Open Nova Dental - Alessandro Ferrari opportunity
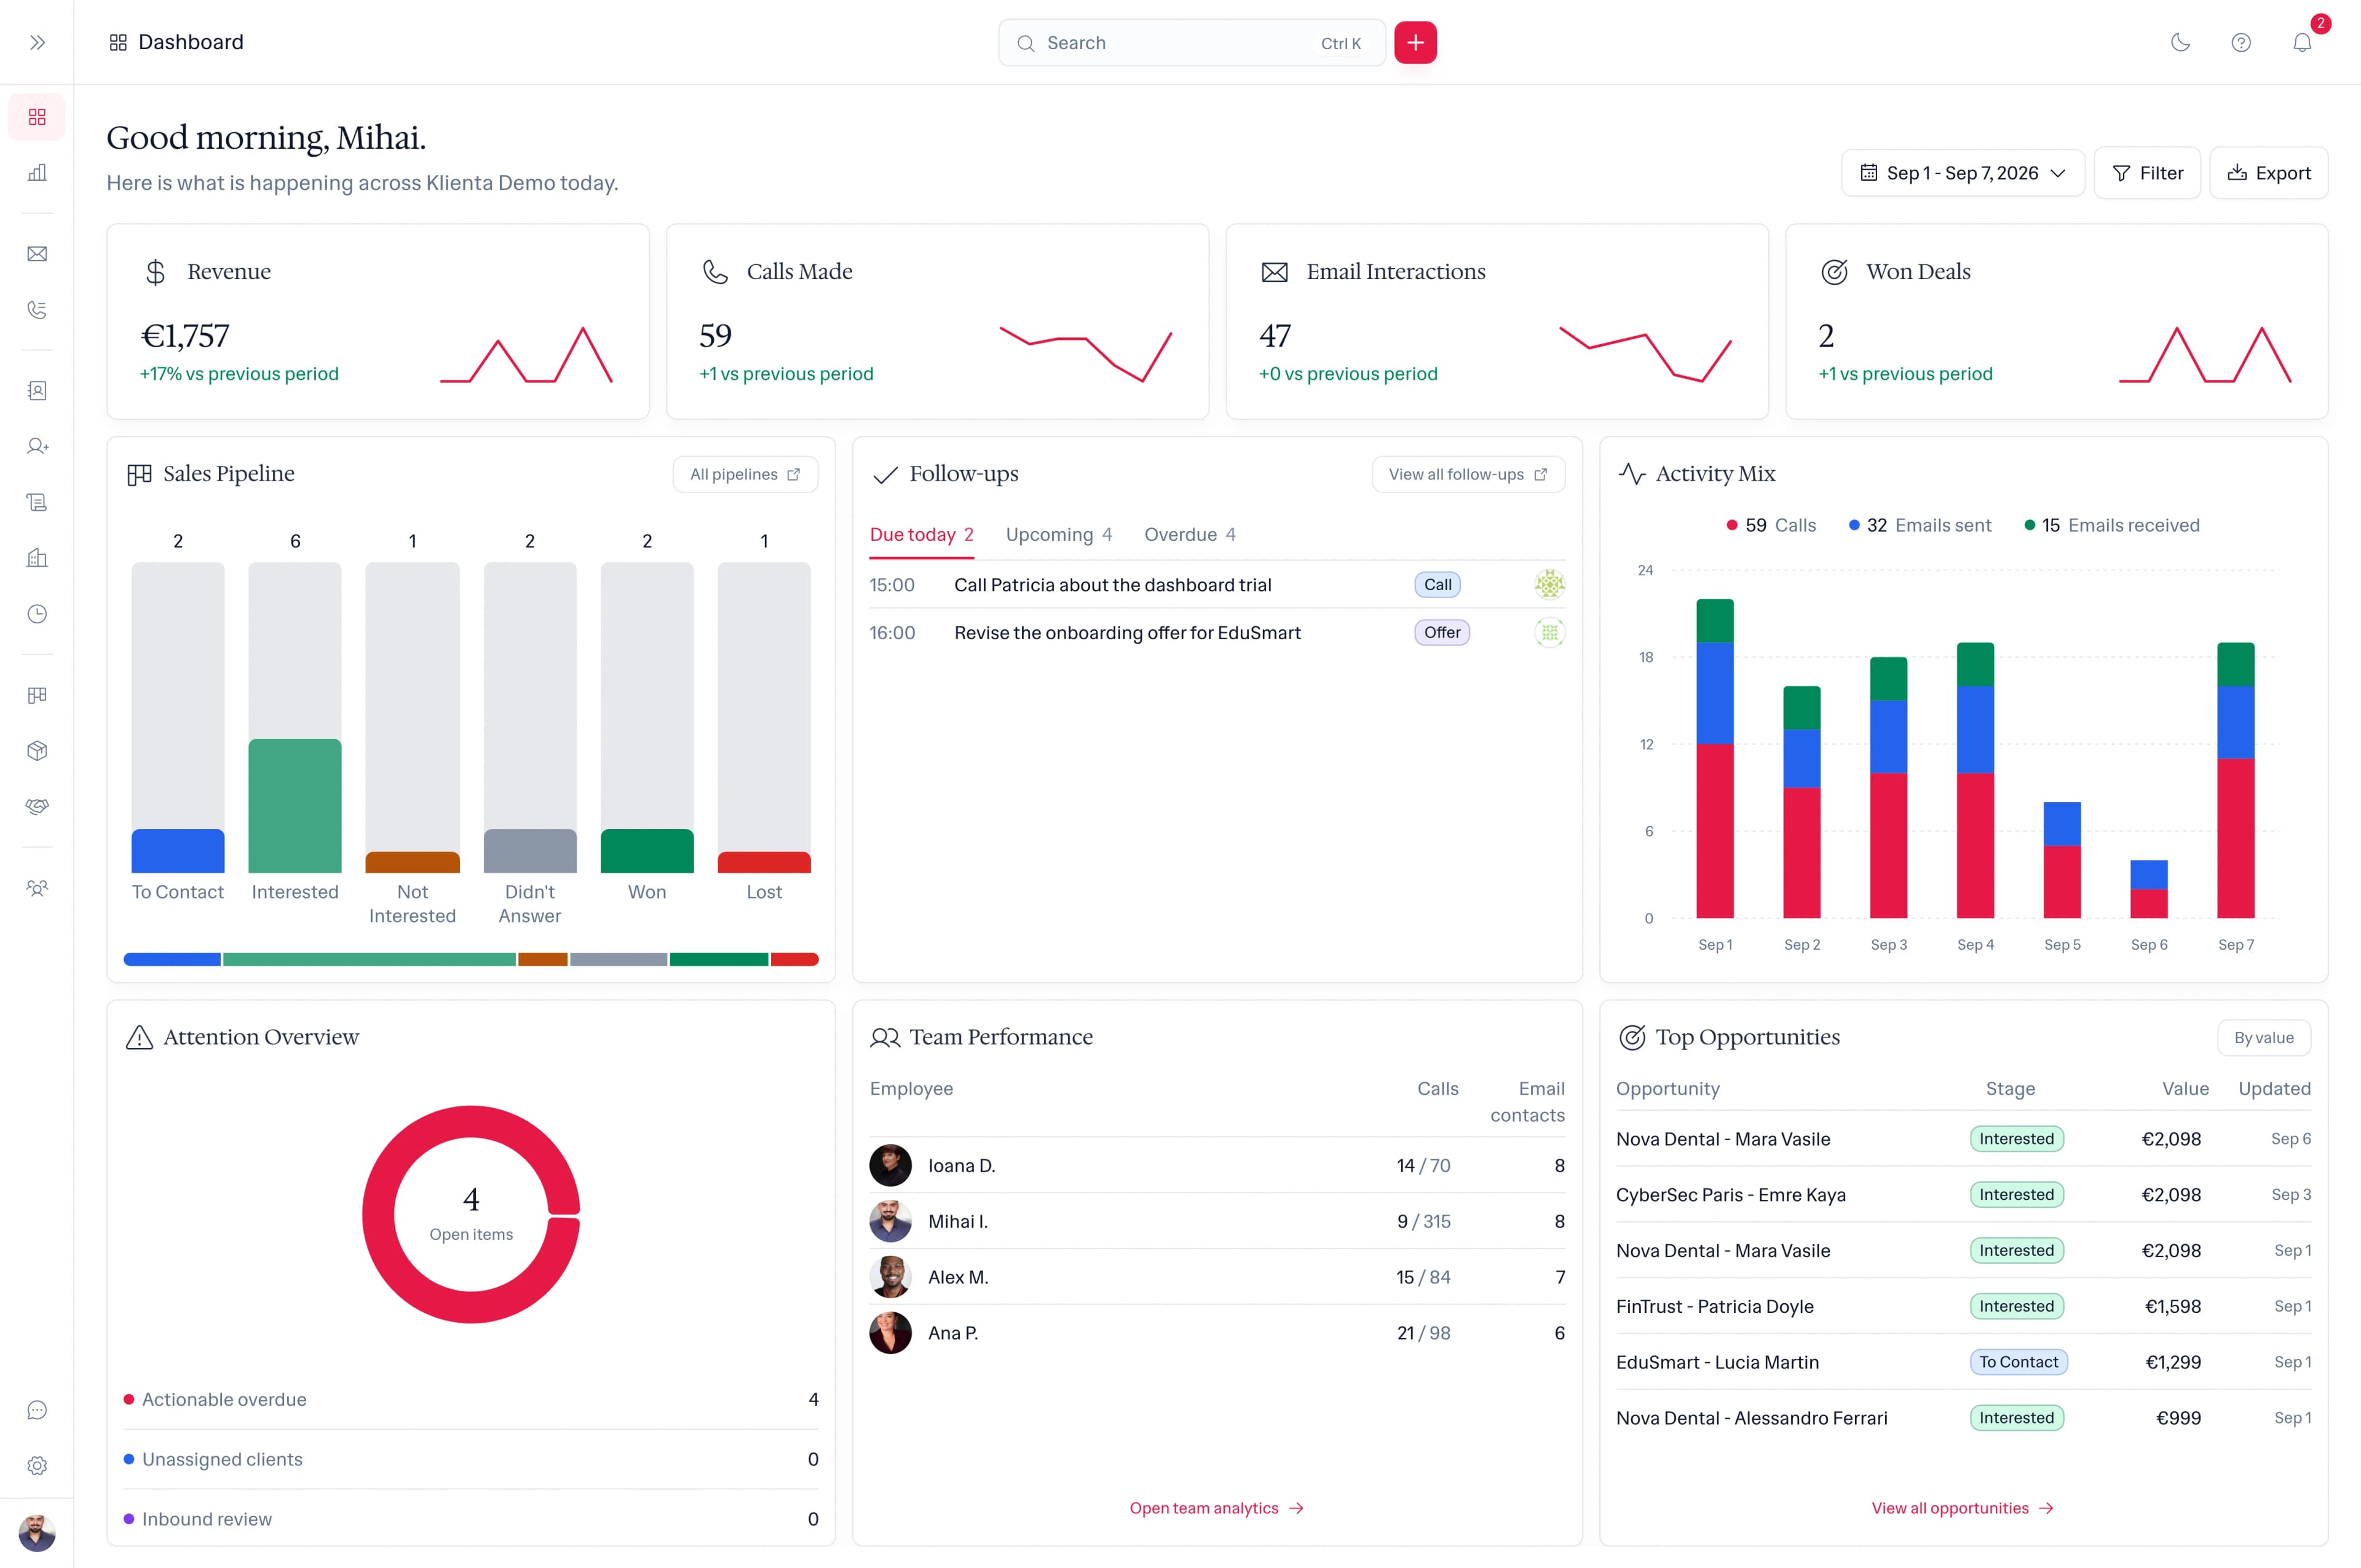Screen dimensions: 2361x1568 pyautogui.click(x=1963, y=1418)
